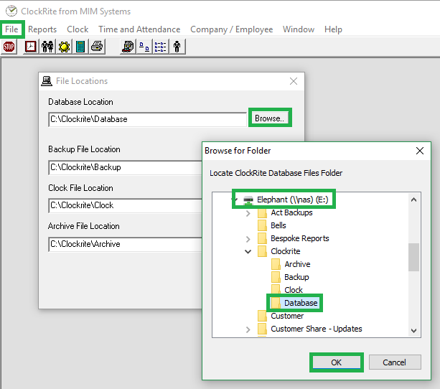Click the Database Location path field
The image size is (440, 389).
[148, 119]
